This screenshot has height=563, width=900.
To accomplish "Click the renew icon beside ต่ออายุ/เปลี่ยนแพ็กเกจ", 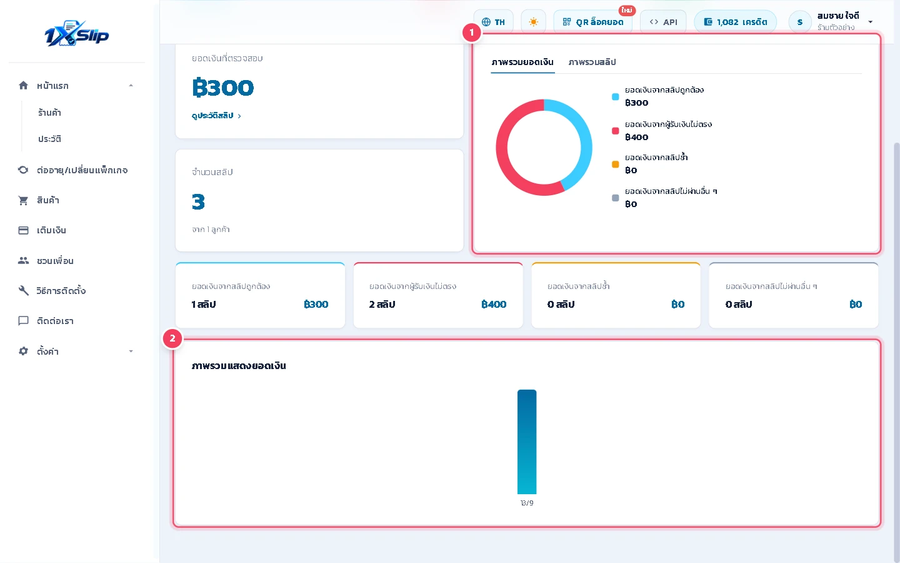I will point(23,170).
